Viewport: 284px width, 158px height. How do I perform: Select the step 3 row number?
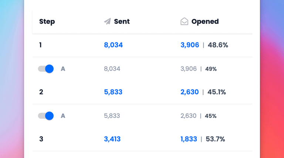41,139
